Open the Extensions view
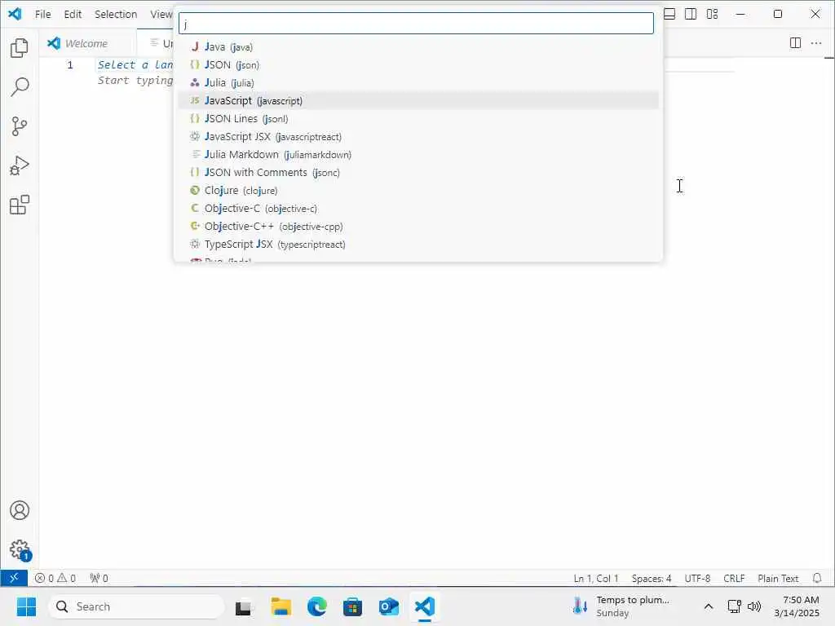835x626 pixels. click(x=20, y=205)
